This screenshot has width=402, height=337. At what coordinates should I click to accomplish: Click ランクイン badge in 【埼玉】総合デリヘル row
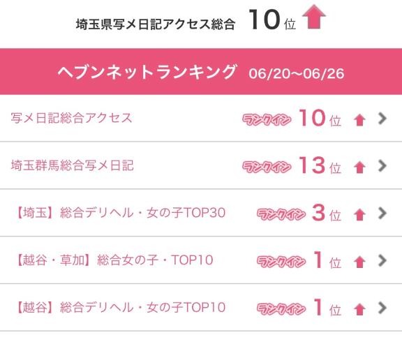coord(281,214)
